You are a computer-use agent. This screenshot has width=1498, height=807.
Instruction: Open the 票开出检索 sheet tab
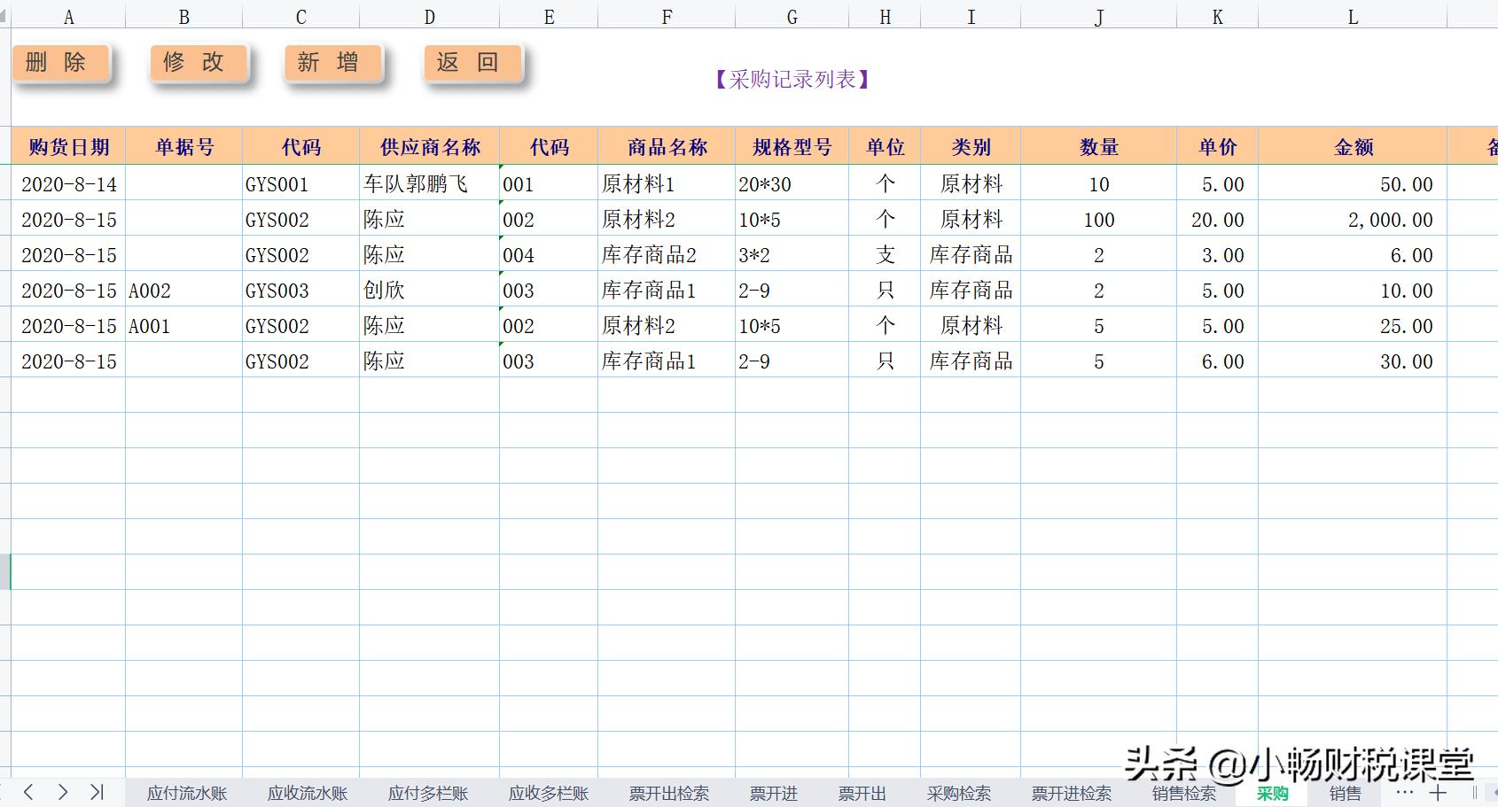(668, 793)
